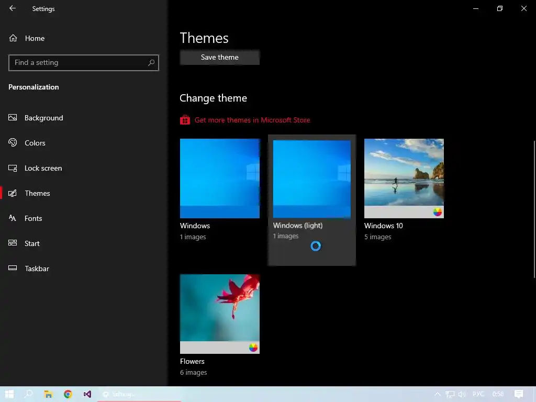The width and height of the screenshot is (536, 402).
Task: Click the Windows (light) theme label
Action: [298, 226]
